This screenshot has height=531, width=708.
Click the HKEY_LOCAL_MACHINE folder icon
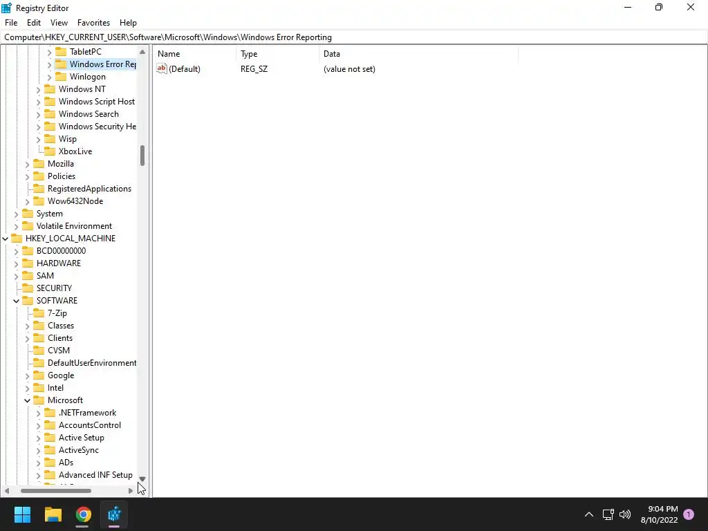pos(17,238)
